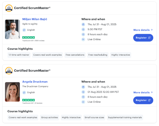Click star rating for Angela Druckman
The height and width of the screenshot is (126, 159).
point(28,100)
